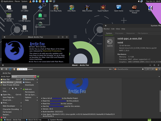Click the bookmark star in address bar
The image size is (161, 121).
(x=110, y=69)
